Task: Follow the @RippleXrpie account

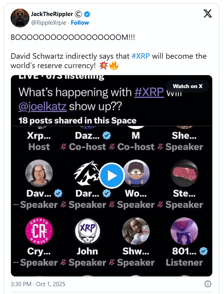Action: (x=80, y=23)
